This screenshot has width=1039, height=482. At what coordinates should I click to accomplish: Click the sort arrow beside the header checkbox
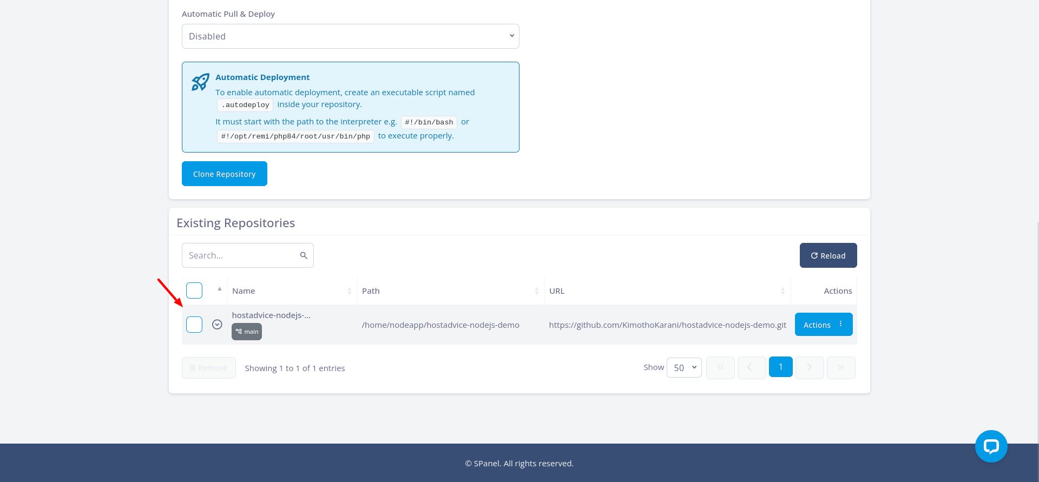point(220,289)
